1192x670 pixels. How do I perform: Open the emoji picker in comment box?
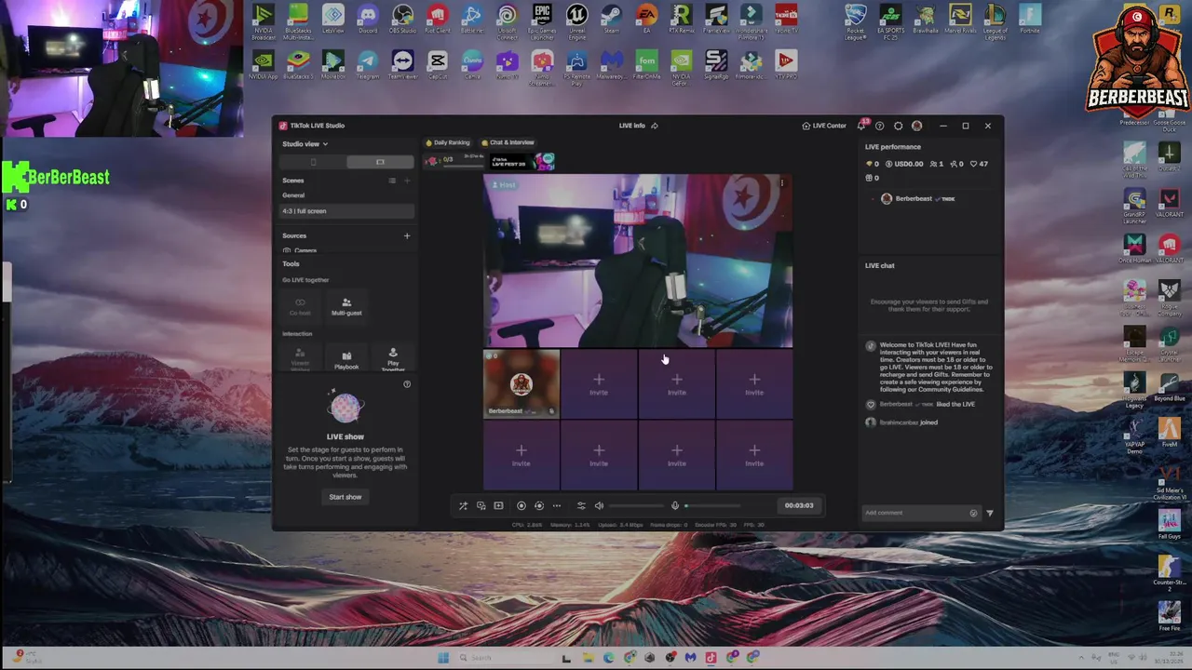click(973, 513)
